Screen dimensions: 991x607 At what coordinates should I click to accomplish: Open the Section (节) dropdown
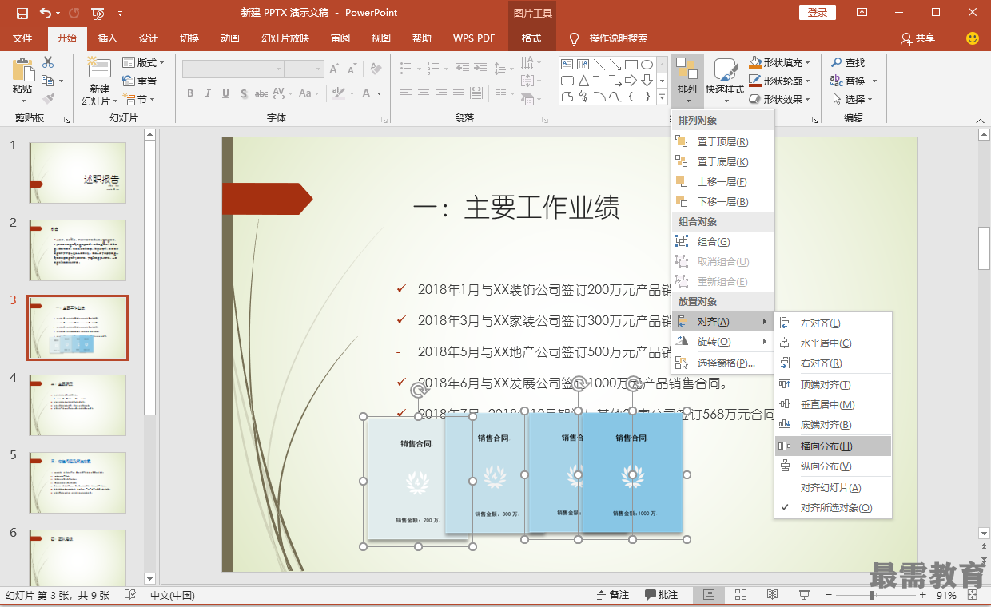click(x=138, y=99)
